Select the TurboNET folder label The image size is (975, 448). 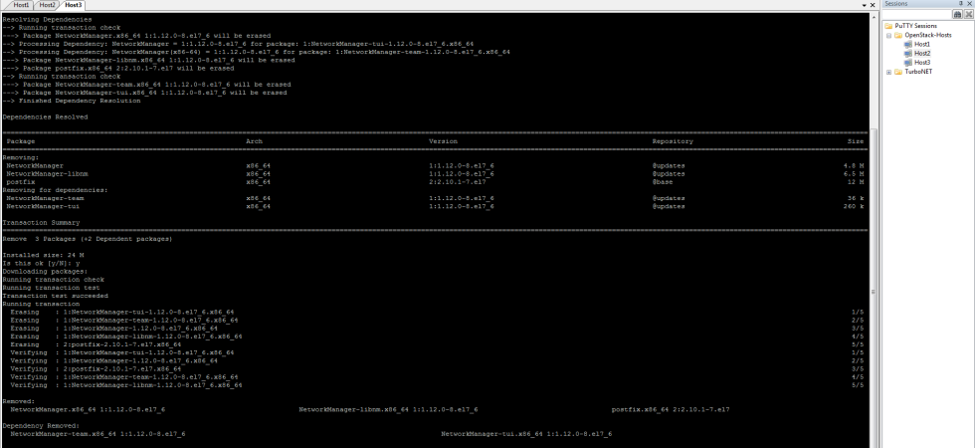click(x=918, y=72)
